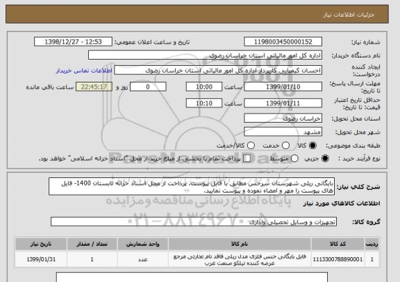The height and width of the screenshot is (282, 400).
Task: Click the delivery city field مشهد
Action: click(283, 132)
